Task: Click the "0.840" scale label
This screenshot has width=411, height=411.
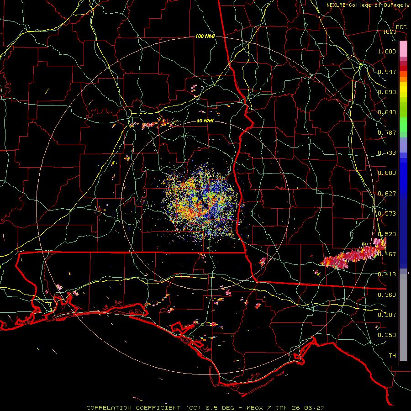Action: click(387, 112)
